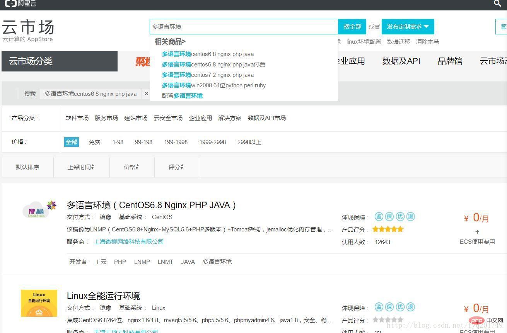Image resolution: width=507 pixels, height=333 pixels.
Task: Select the 免费 price filter
Action: 95,142
